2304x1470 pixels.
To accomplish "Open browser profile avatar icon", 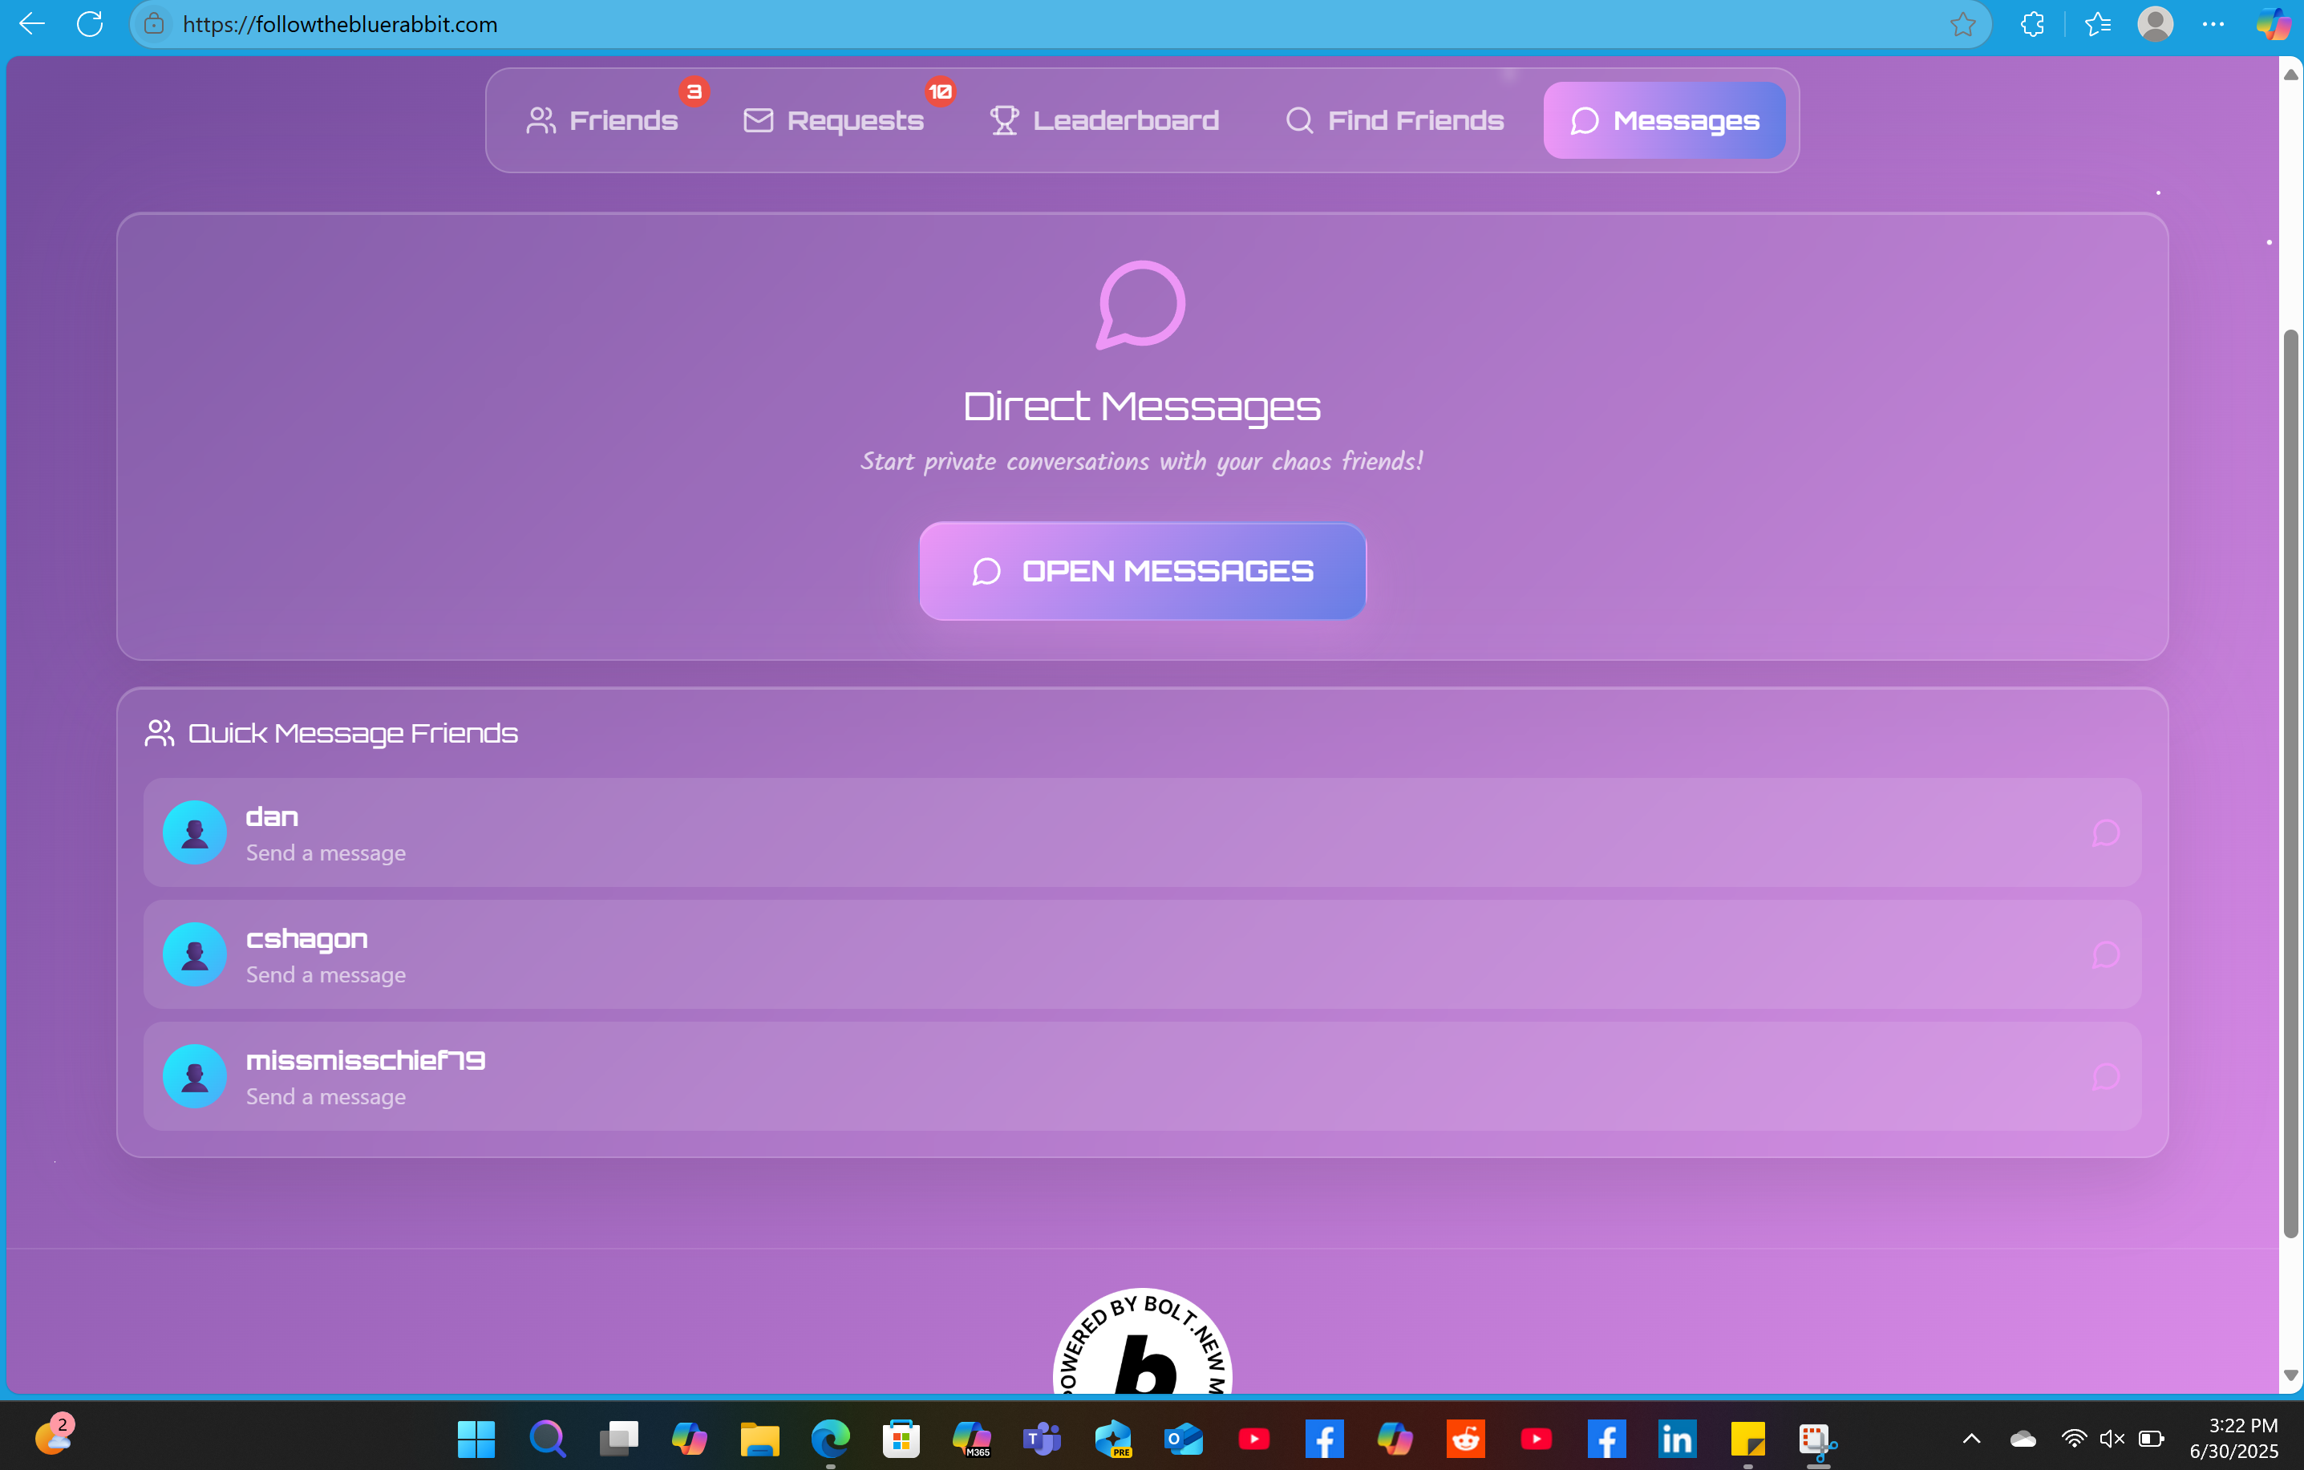I will click(x=2155, y=24).
